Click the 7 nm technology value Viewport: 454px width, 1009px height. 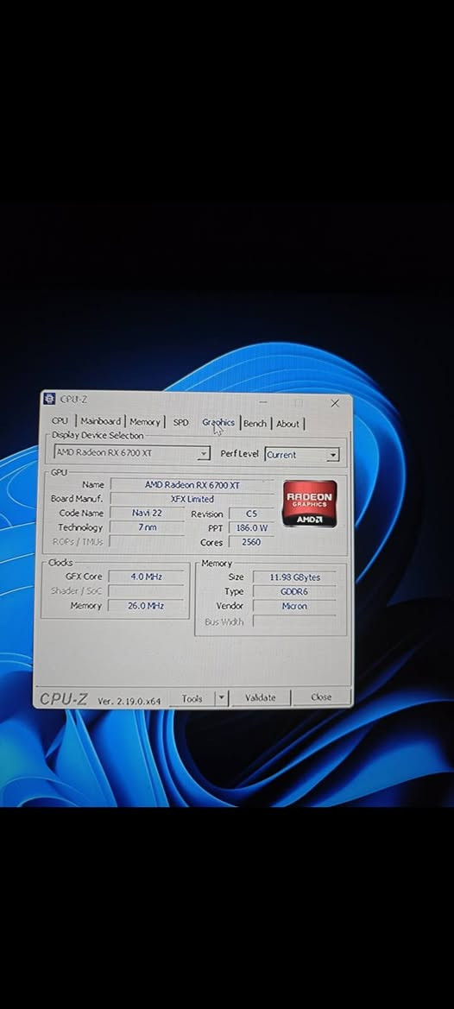coord(147,527)
